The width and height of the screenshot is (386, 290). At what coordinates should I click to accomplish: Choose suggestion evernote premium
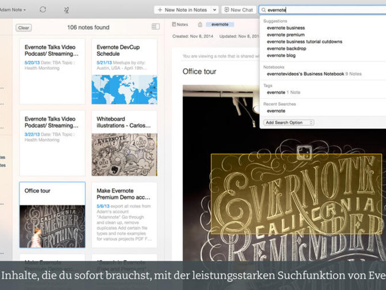tap(286, 35)
